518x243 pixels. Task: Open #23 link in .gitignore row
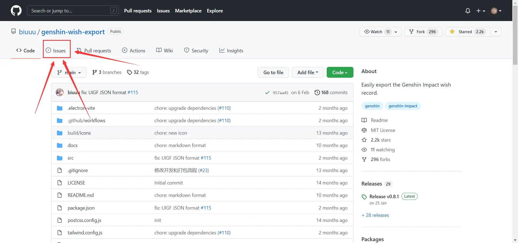point(203,170)
